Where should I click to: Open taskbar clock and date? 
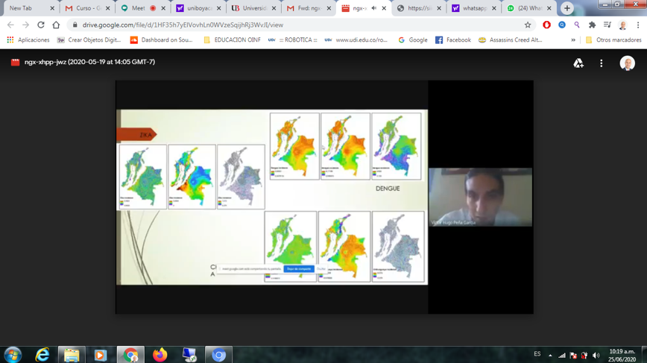[x=622, y=355]
